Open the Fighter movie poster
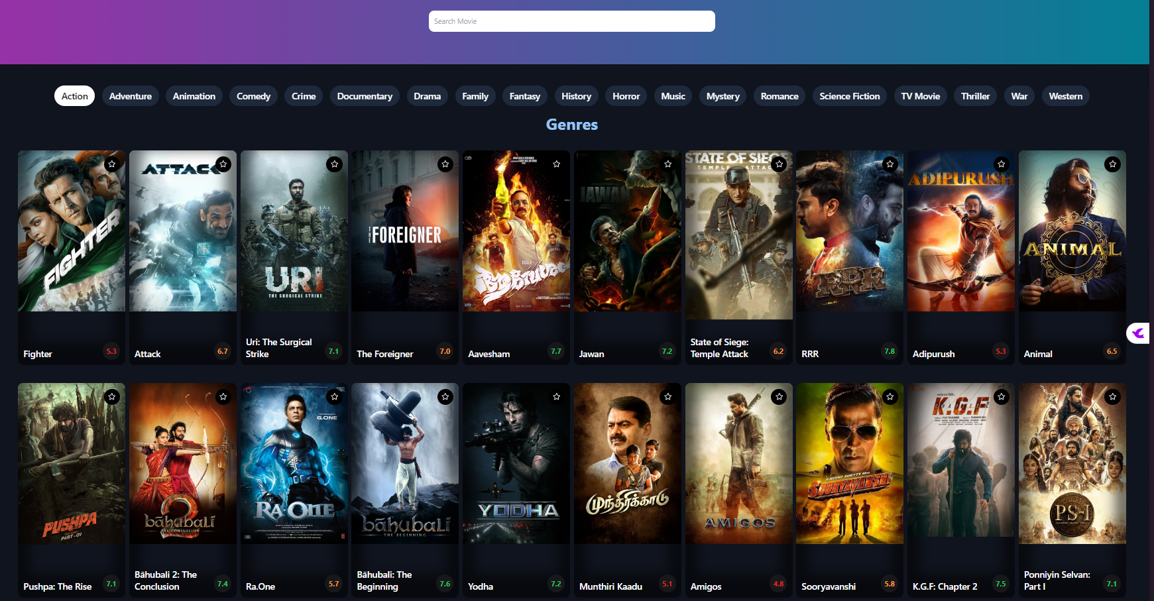Image resolution: width=1154 pixels, height=601 pixels. (x=72, y=231)
